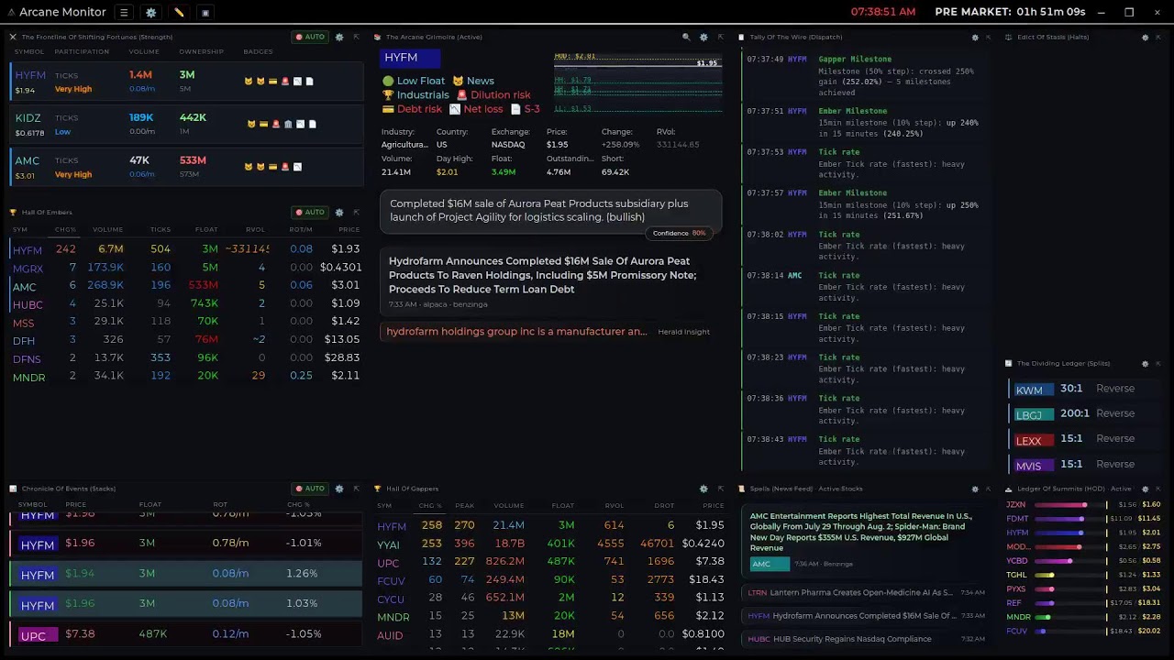
Task: Open settings gear of Edict Of Stasis panel
Action: [x=1145, y=37]
